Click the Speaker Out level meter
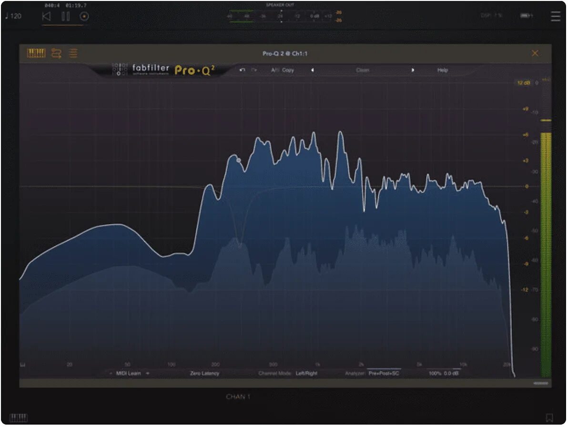This screenshot has height=427, width=568. pos(281,16)
